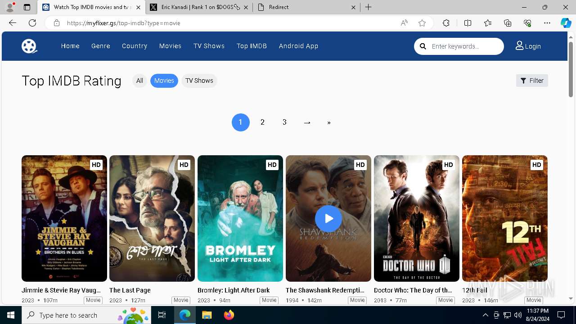Close the Redirect tab

[353, 7]
